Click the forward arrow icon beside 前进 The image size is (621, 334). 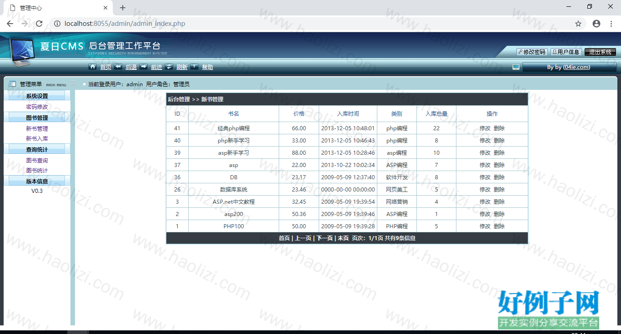click(143, 67)
